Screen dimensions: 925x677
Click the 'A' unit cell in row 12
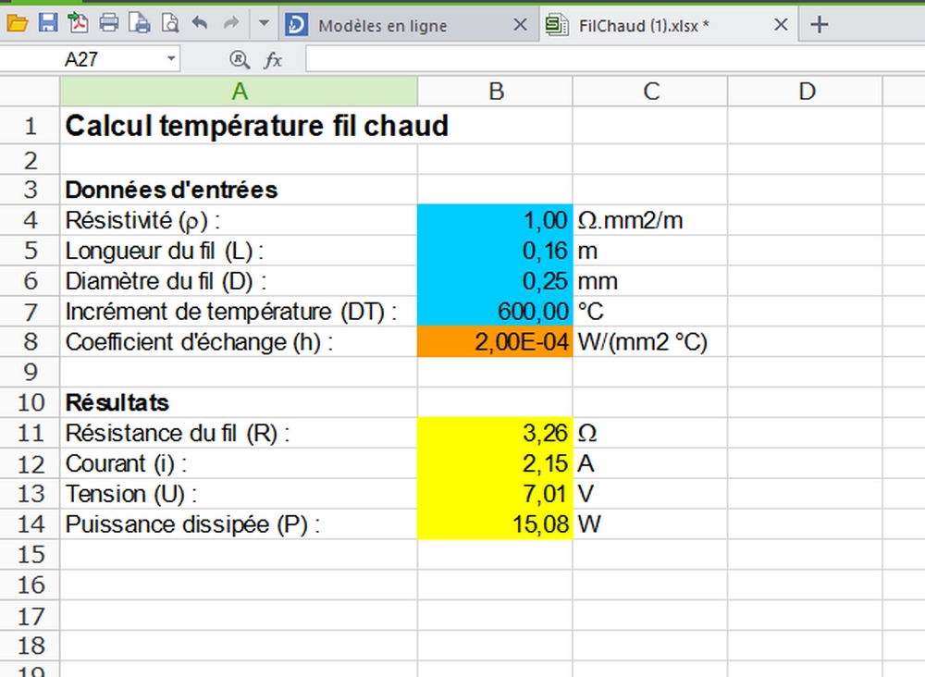[x=650, y=463]
